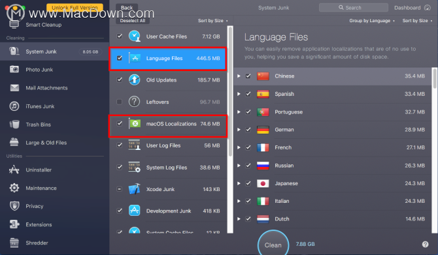The image size is (438, 255).
Task: Open the Maintenance gear icon
Action: (14, 188)
